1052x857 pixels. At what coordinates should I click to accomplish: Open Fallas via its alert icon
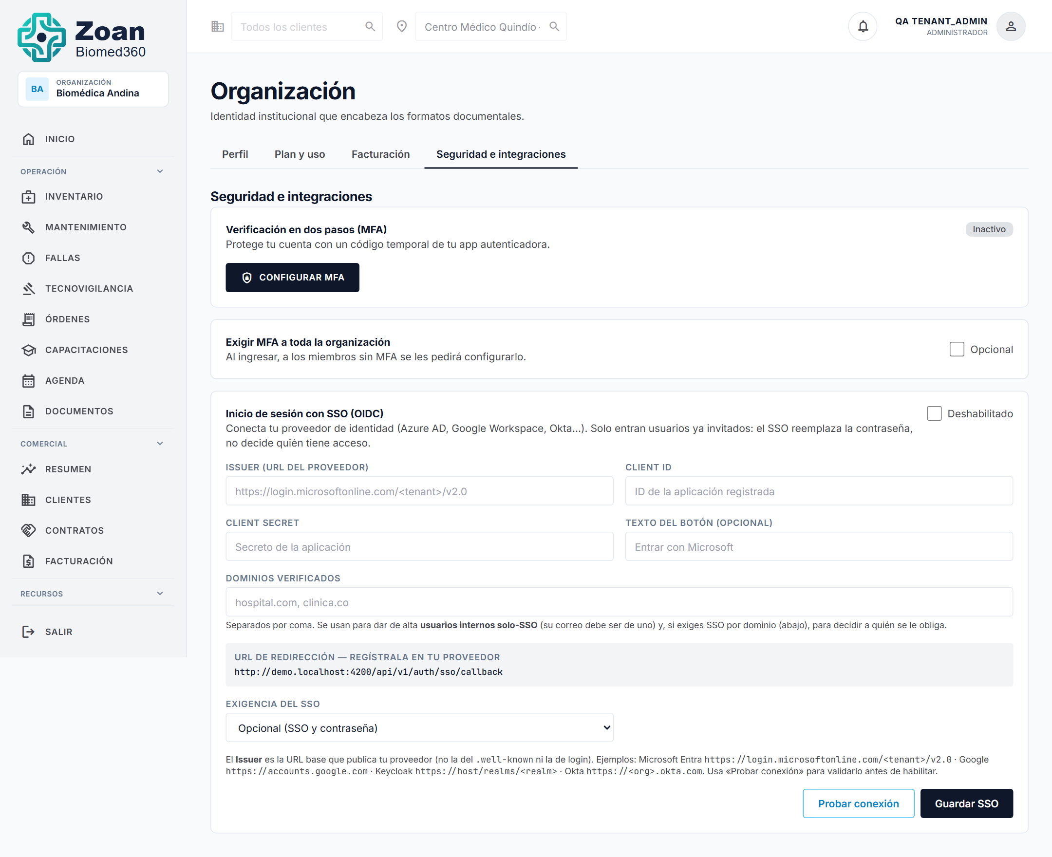(x=29, y=258)
